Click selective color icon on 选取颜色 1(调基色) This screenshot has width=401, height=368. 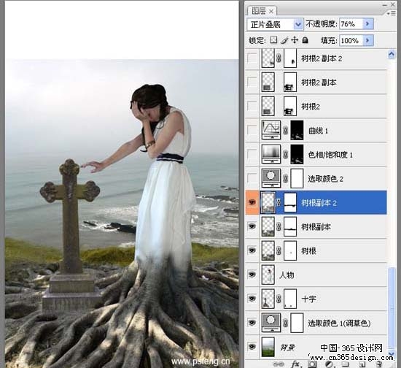(270, 323)
